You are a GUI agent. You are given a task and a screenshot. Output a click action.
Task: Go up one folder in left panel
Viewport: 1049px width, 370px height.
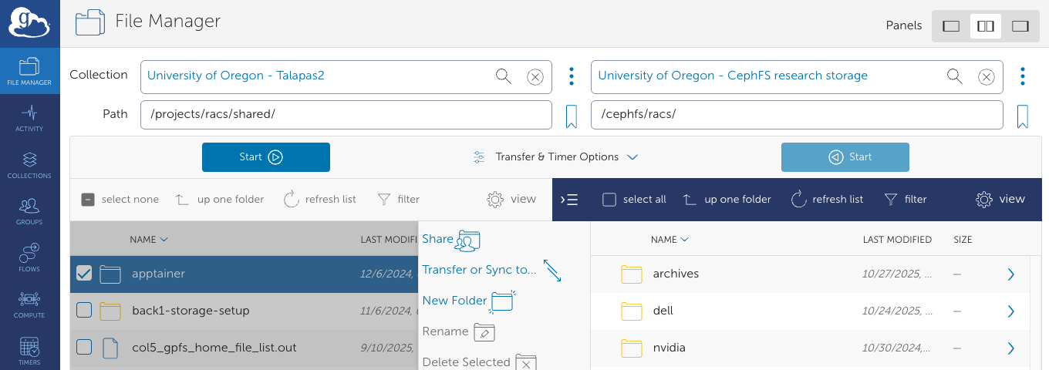pos(220,200)
